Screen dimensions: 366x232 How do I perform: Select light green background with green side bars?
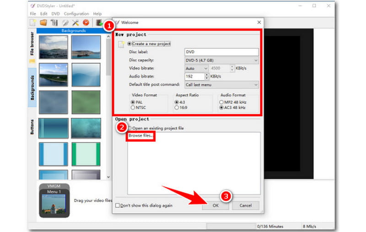86,154
